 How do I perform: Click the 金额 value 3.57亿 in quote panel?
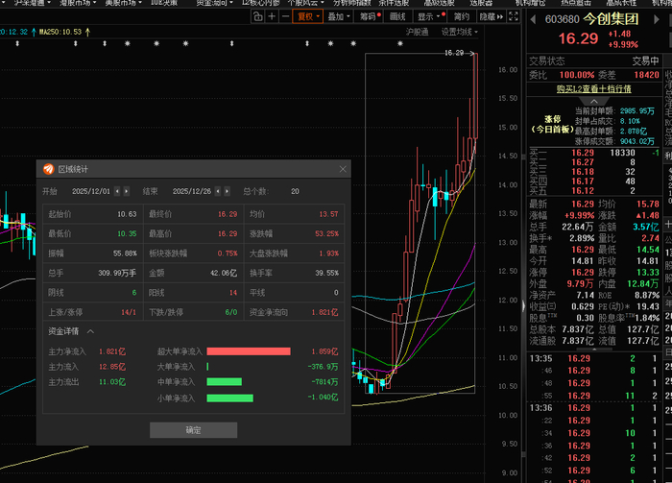pyautogui.click(x=646, y=227)
